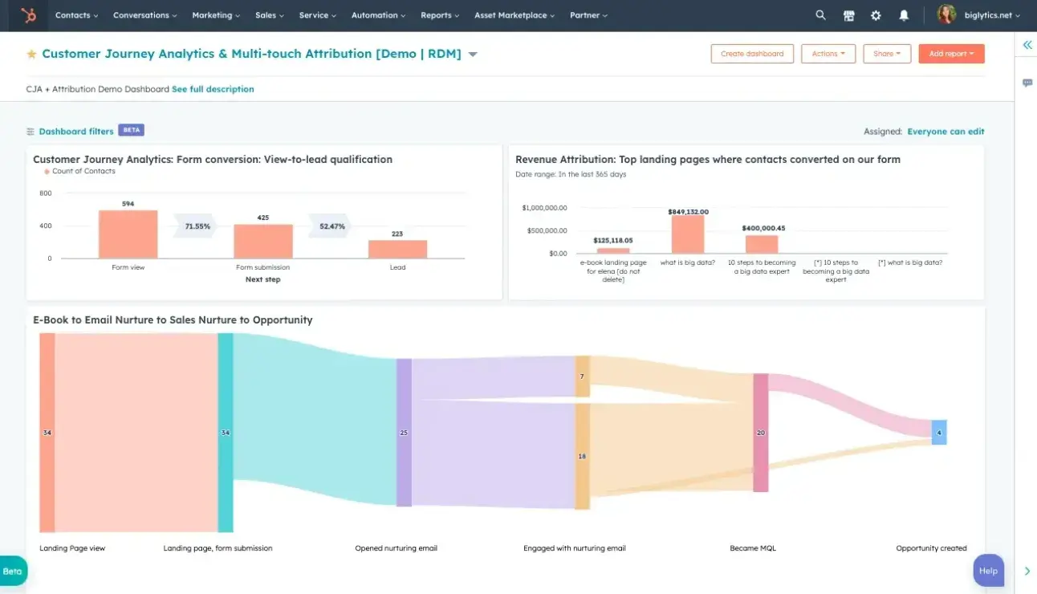The width and height of the screenshot is (1037, 594).
Task: Open the Contacts menu
Action: point(76,15)
